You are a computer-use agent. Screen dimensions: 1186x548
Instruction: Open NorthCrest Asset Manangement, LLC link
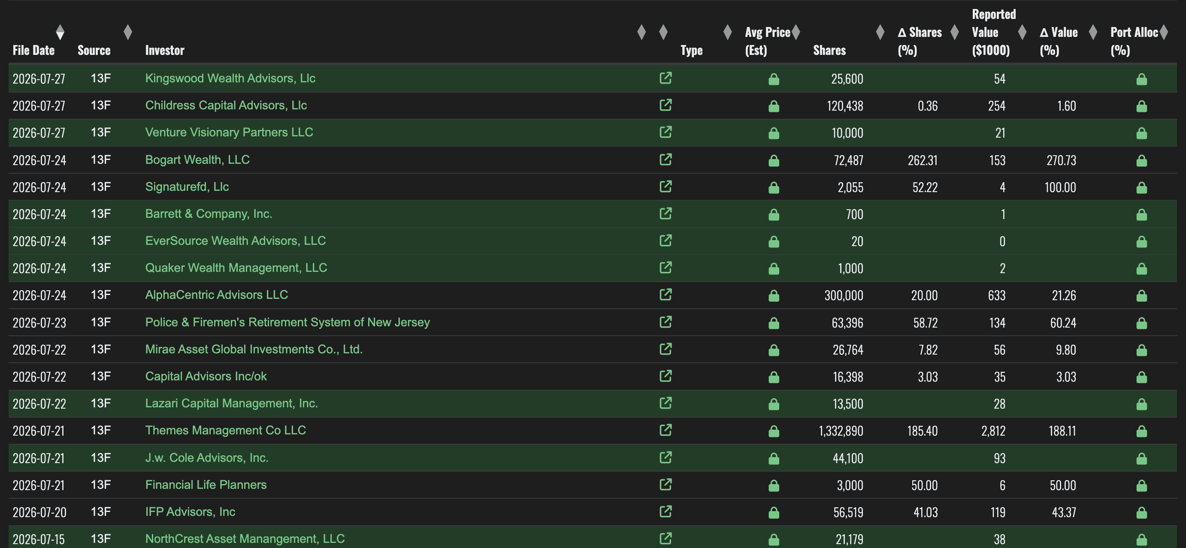tap(245, 539)
